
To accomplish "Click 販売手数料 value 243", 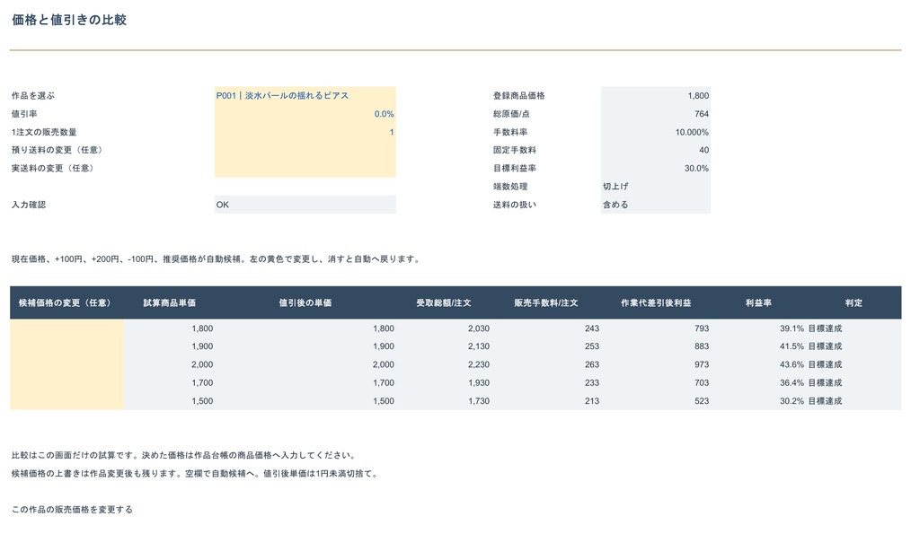I will [x=592, y=328].
